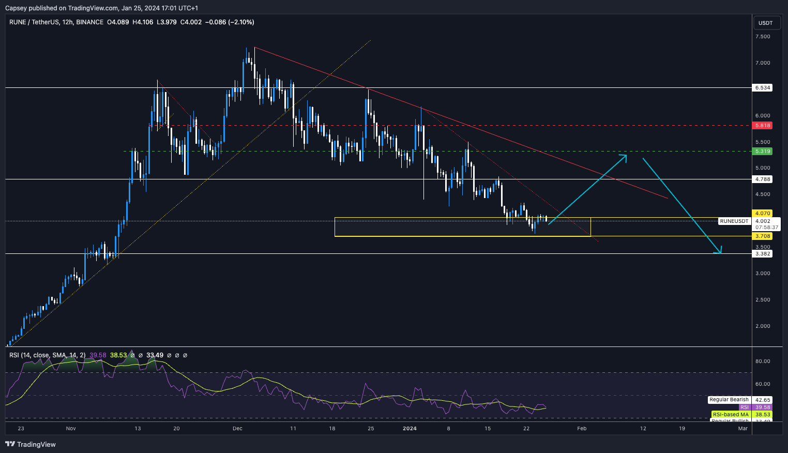The width and height of the screenshot is (788, 453).
Task: Click the 7.000 price axis label
Action: pyautogui.click(x=763, y=63)
